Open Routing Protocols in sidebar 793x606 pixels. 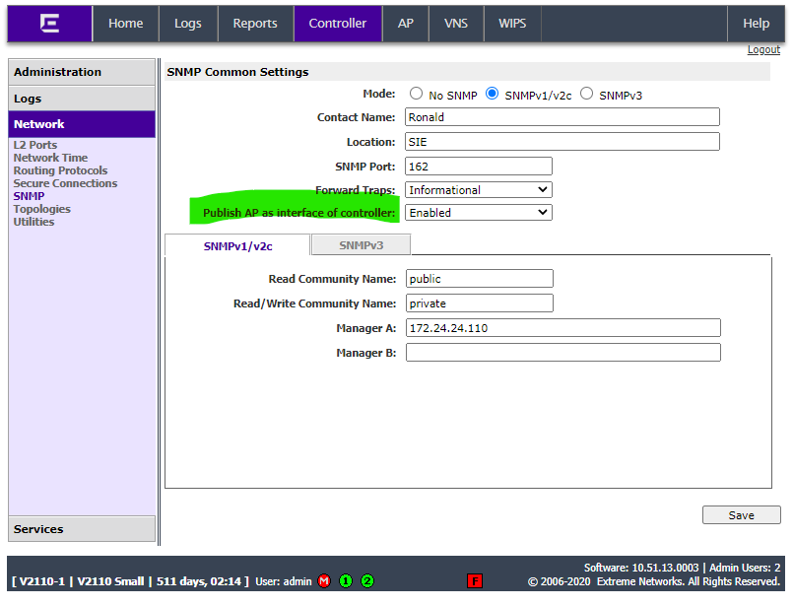60,170
